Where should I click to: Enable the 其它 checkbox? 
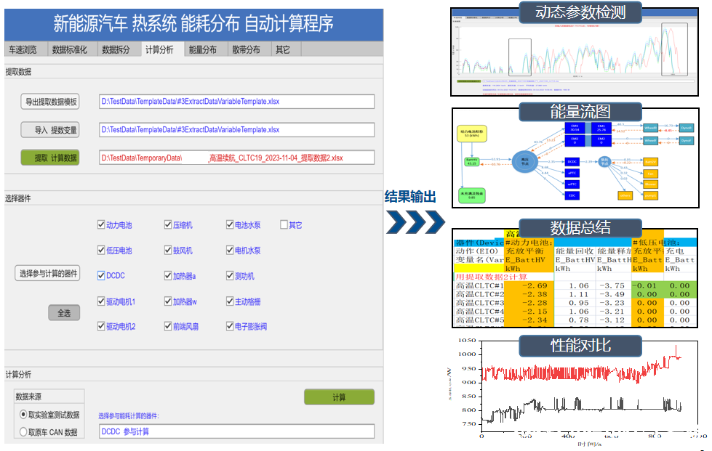[x=284, y=225]
